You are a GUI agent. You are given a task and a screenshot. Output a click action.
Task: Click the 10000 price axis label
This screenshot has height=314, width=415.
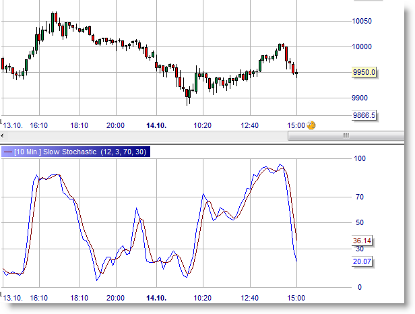(362, 46)
